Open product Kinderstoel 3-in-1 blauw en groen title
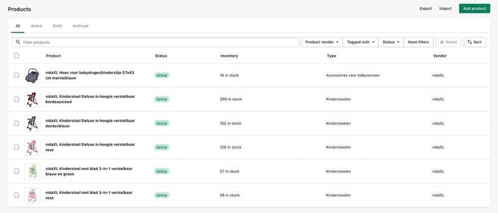Image resolution: width=498 pixels, height=213 pixels. pyautogui.click(x=89, y=171)
